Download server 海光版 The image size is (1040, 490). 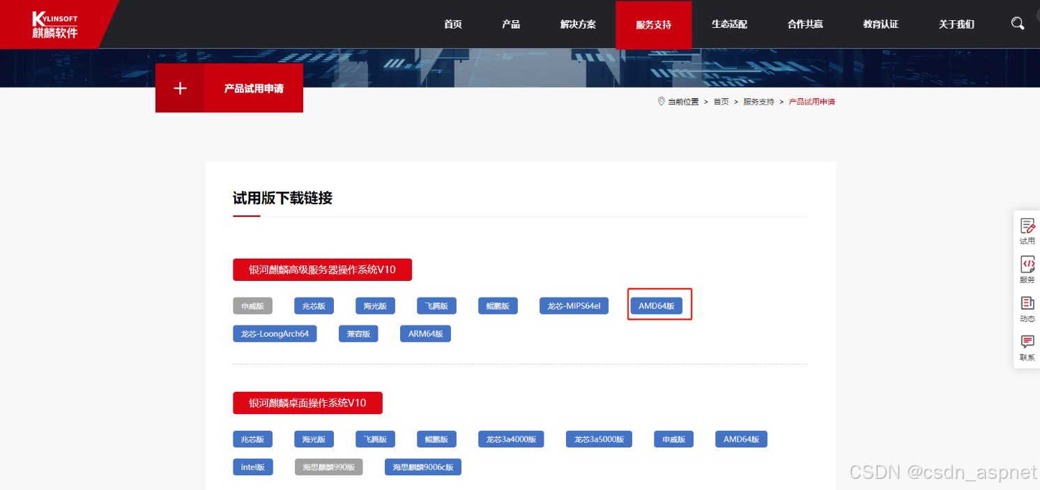coord(375,306)
